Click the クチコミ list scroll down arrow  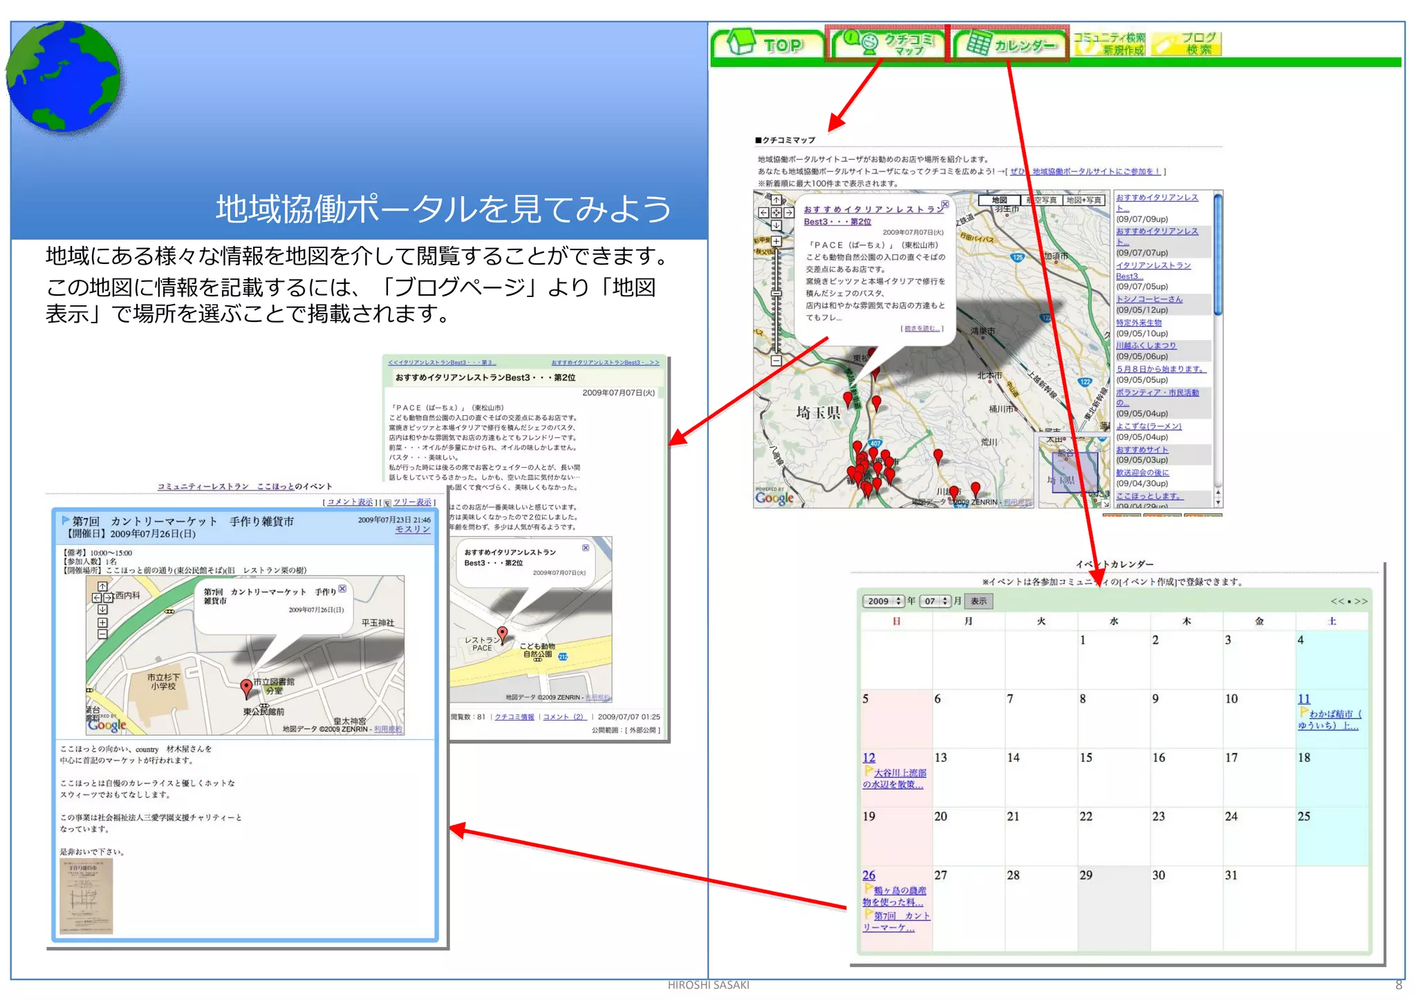click(1218, 503)
